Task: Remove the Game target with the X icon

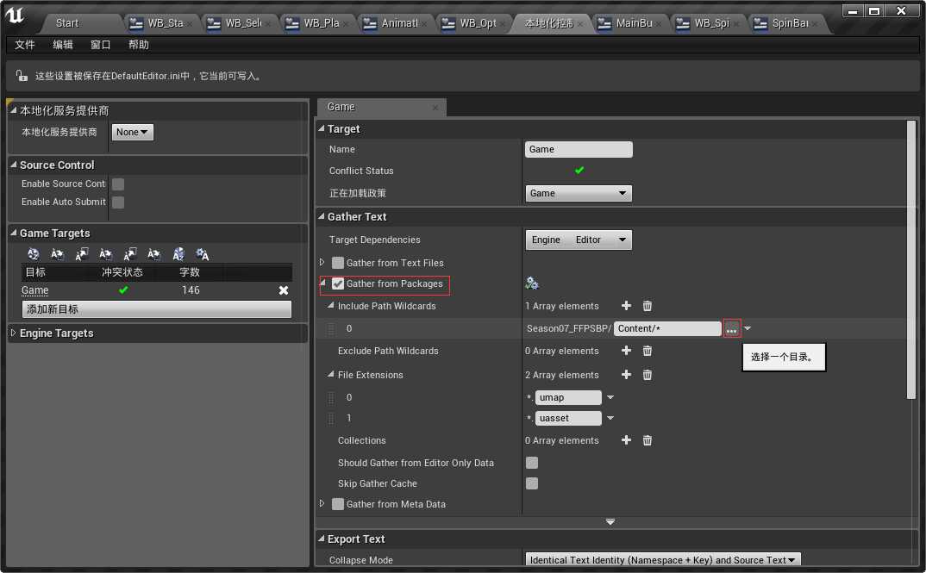Action: (x=284, y=290)
